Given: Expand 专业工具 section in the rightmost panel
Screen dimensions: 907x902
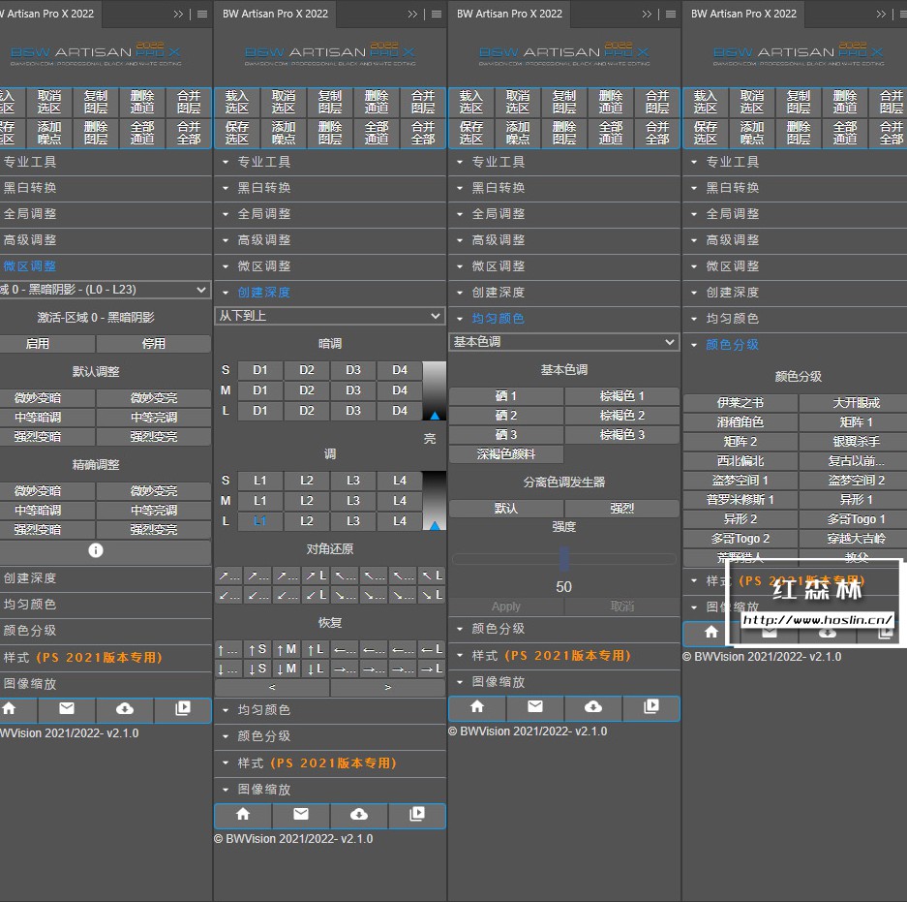Looking at the screenshot, I should pyautogui.click(x=732, y=162).
